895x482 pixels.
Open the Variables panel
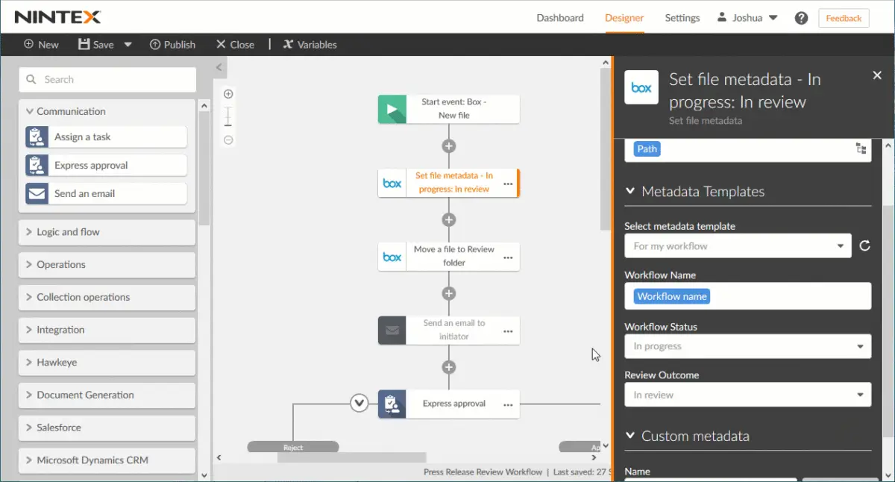coord(310,44)
